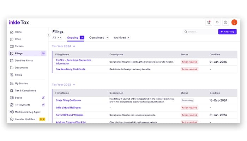Open Books external link icon
This screenshot has height=141, width=247.
43,98
